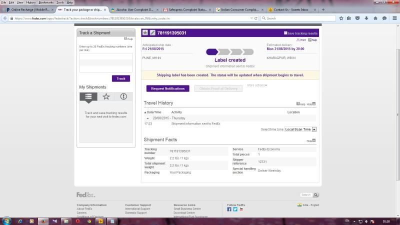Image resolution: width=400 pixels, height=225 pixels.
Task: Click the footer Search input field
Action: pos(306,195)
